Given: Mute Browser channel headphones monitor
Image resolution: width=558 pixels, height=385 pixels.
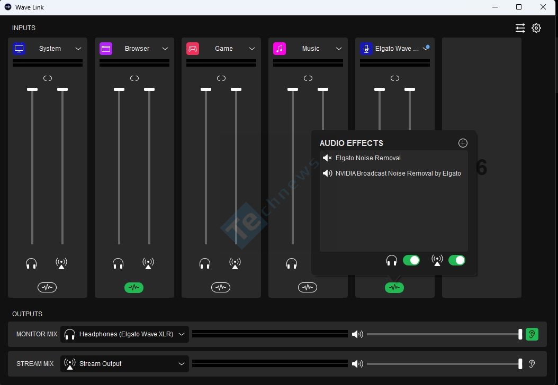Looking at the screenshot, I should 118,263.
